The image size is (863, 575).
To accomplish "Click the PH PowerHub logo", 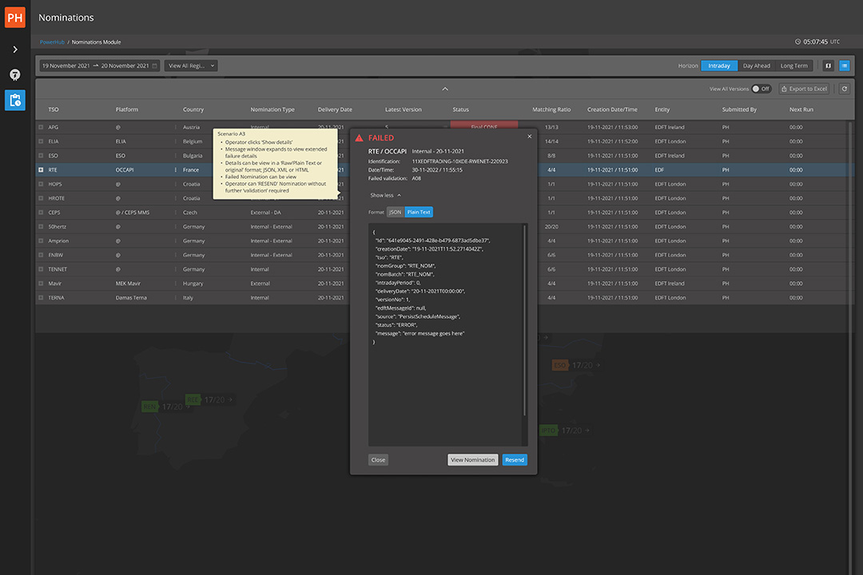I will coord(15,17).
